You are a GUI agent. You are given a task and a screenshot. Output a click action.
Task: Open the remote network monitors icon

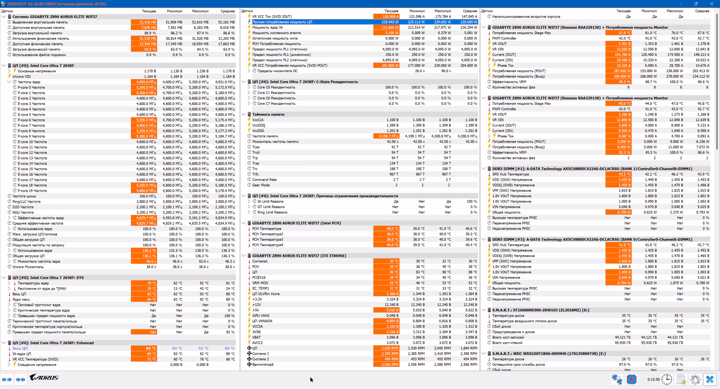pos(617,379)
